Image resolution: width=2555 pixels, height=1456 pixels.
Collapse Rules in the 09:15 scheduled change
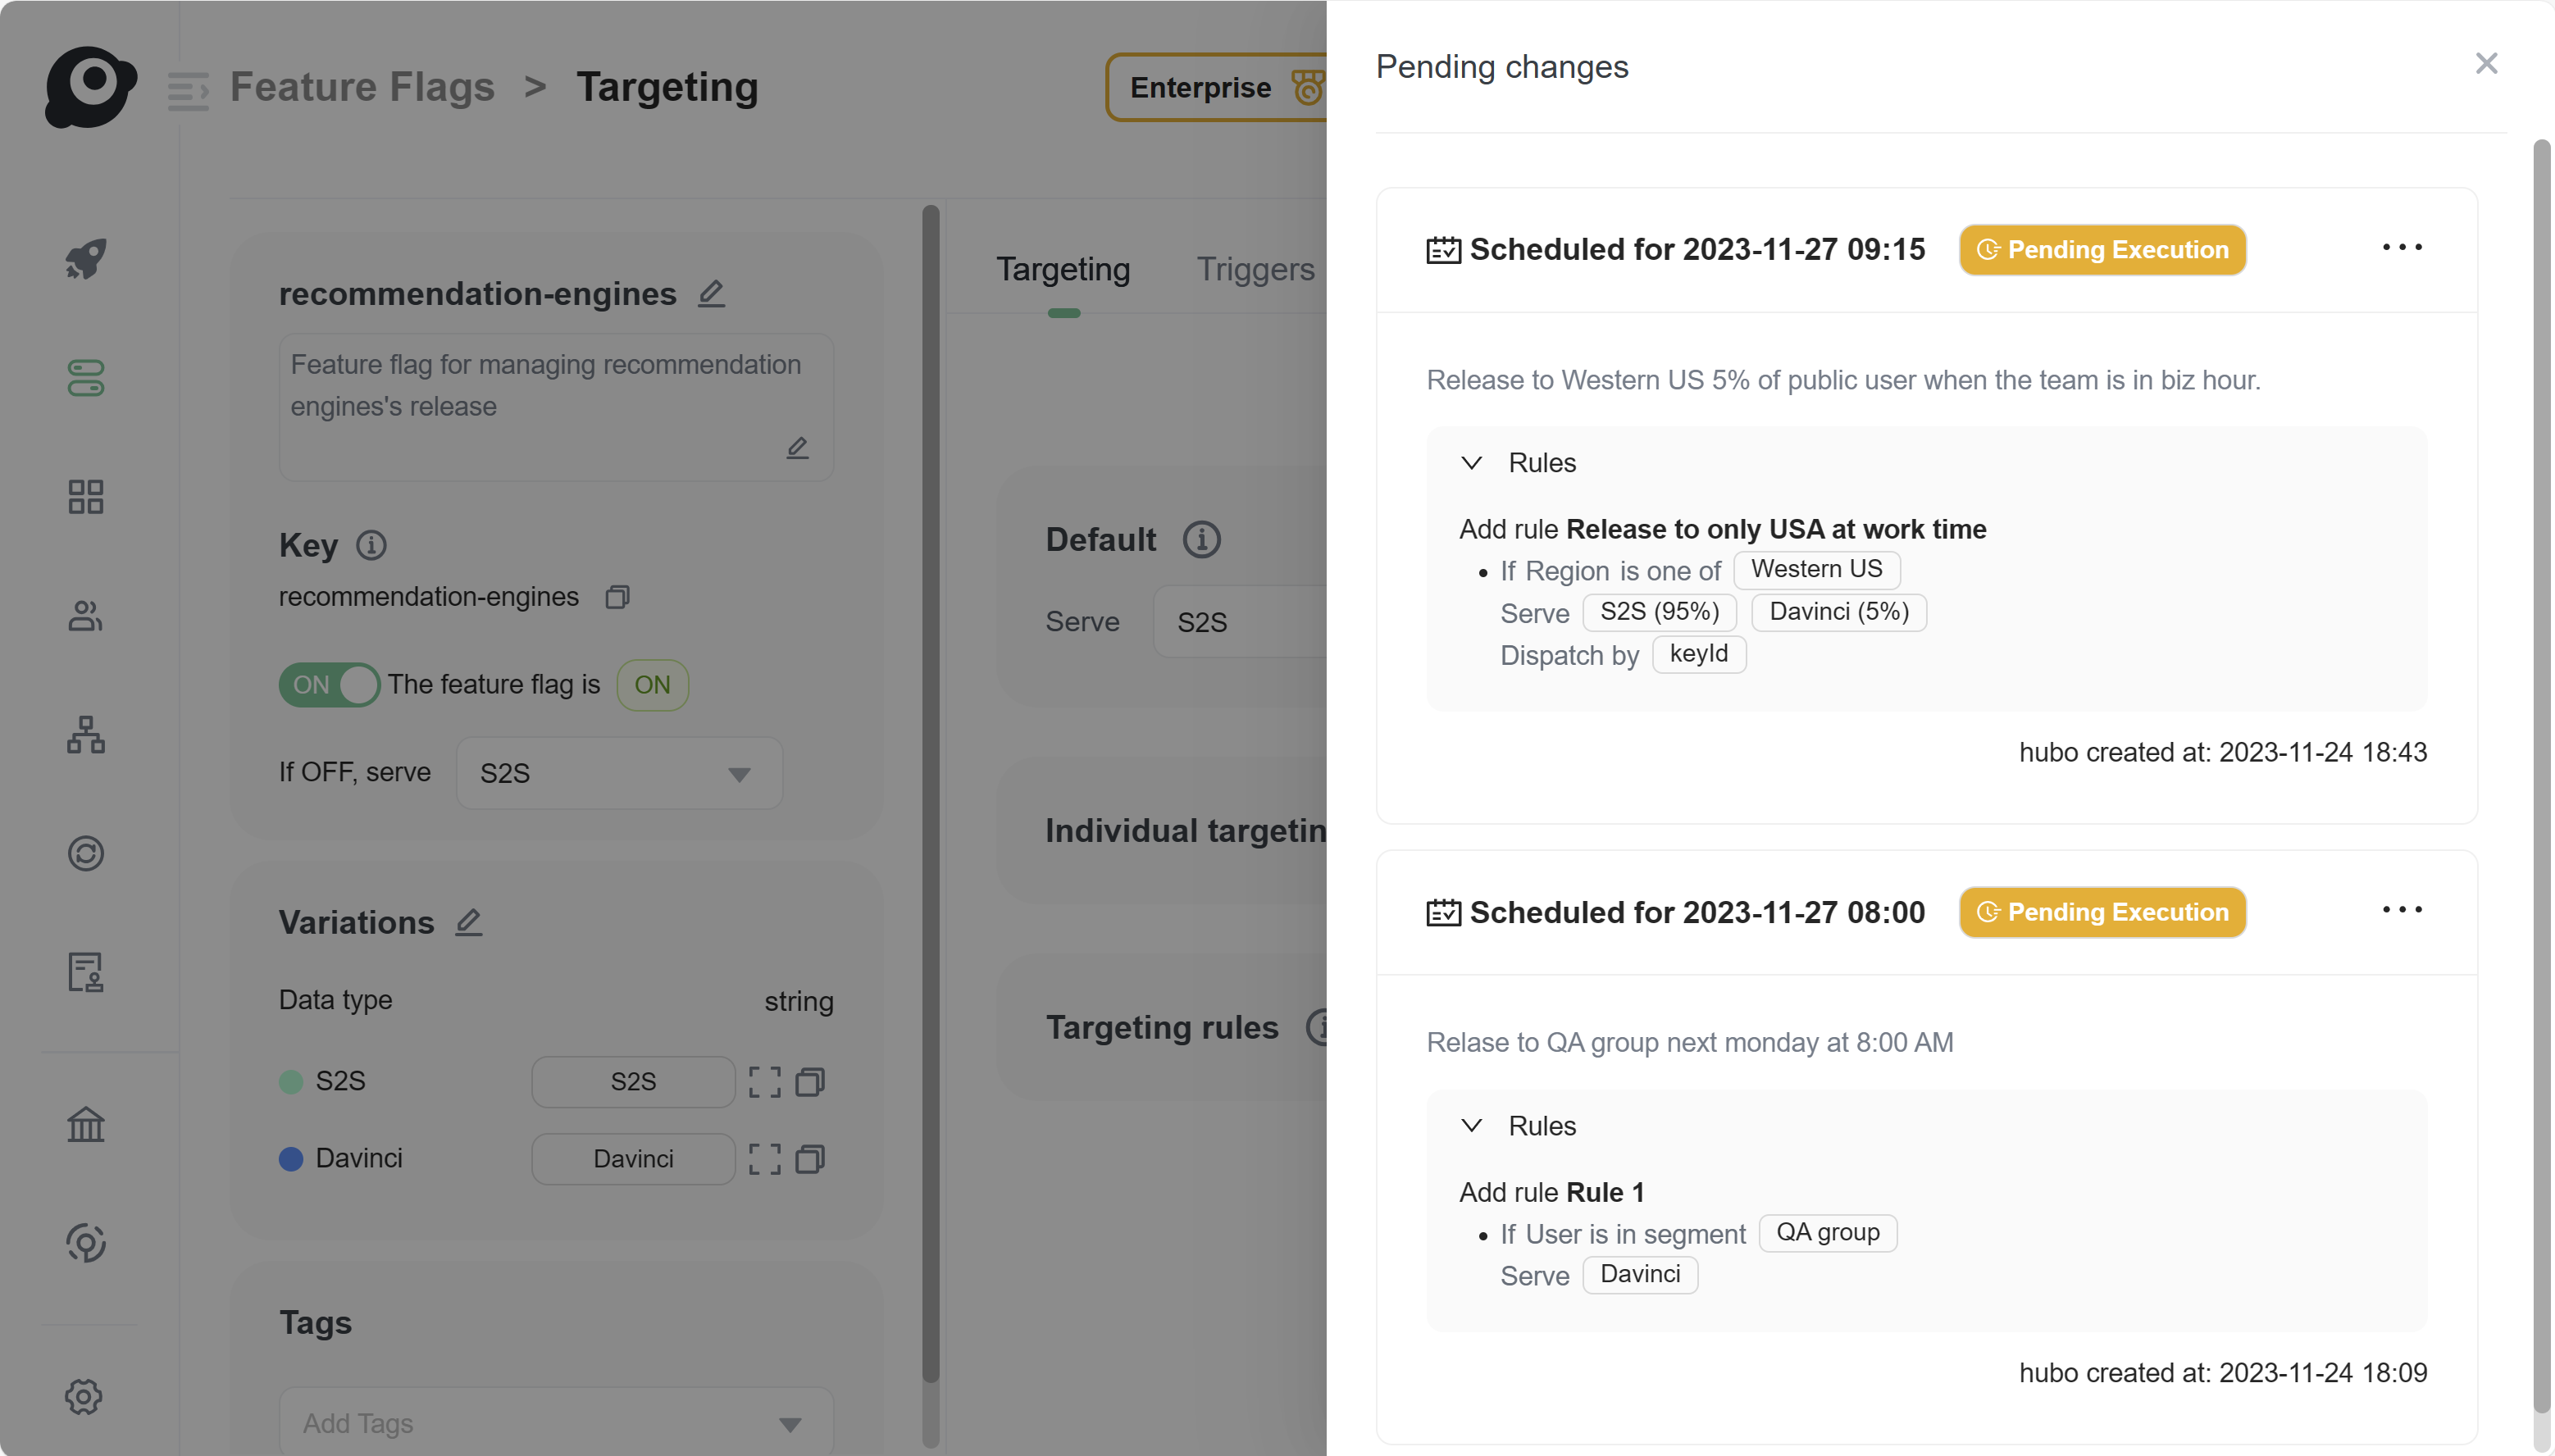coord(1472,462)
